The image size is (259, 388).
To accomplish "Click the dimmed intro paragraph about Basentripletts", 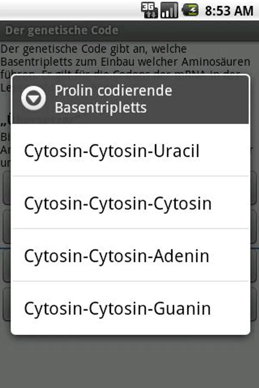I will click(x=125, y=56).
